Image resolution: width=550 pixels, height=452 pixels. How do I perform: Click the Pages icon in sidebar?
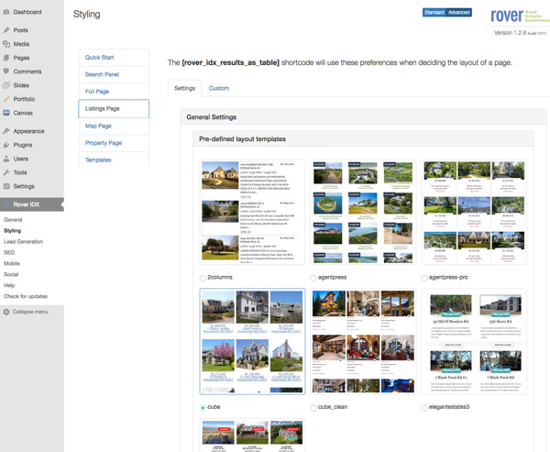pyautogui.click(x=6, y=58)
